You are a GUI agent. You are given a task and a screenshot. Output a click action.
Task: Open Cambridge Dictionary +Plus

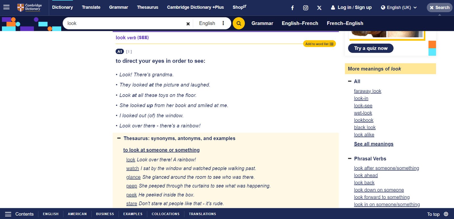pos(195,7)
